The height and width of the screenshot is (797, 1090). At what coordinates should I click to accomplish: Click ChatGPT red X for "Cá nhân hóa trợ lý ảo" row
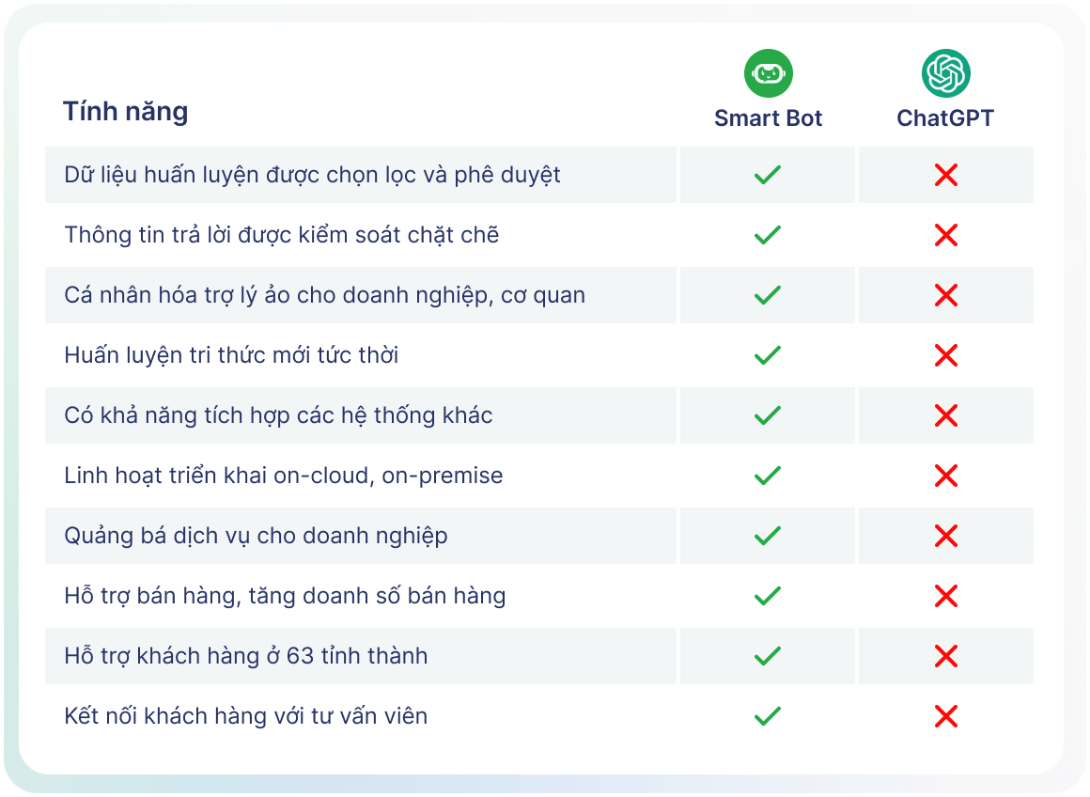[x=945, y=295]
